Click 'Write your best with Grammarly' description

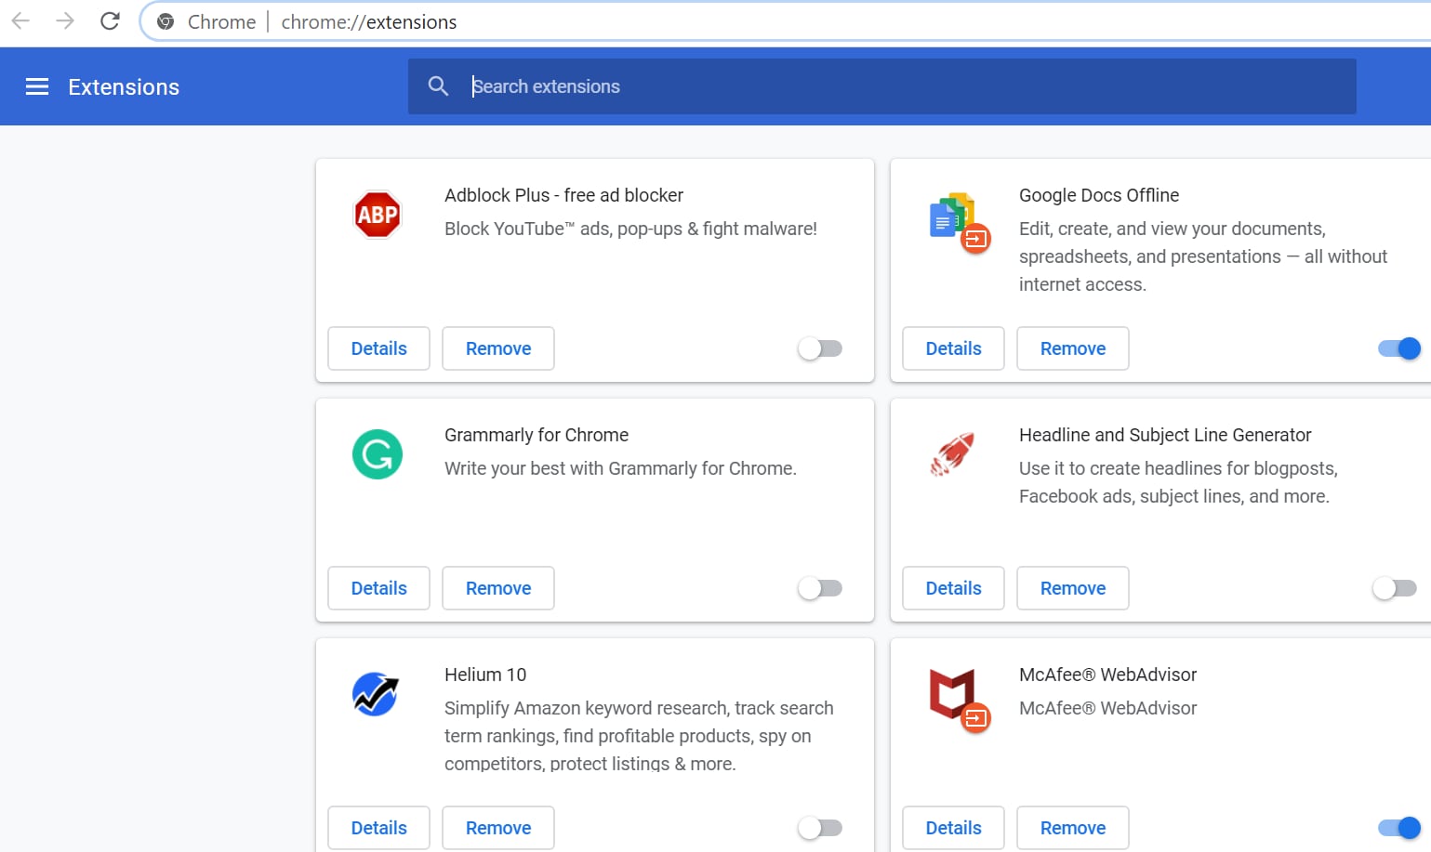click(620, 468)
